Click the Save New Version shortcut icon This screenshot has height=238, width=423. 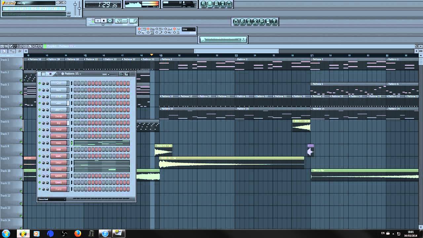(242, 22)
